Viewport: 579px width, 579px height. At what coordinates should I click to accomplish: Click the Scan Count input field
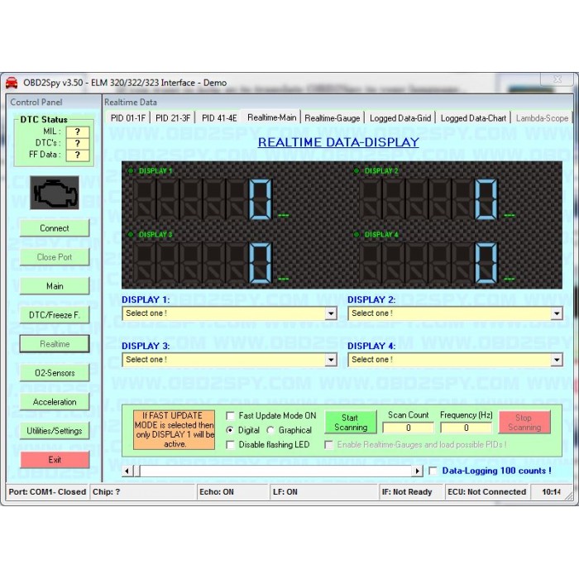pyautogui.click(x=408, y=428)
